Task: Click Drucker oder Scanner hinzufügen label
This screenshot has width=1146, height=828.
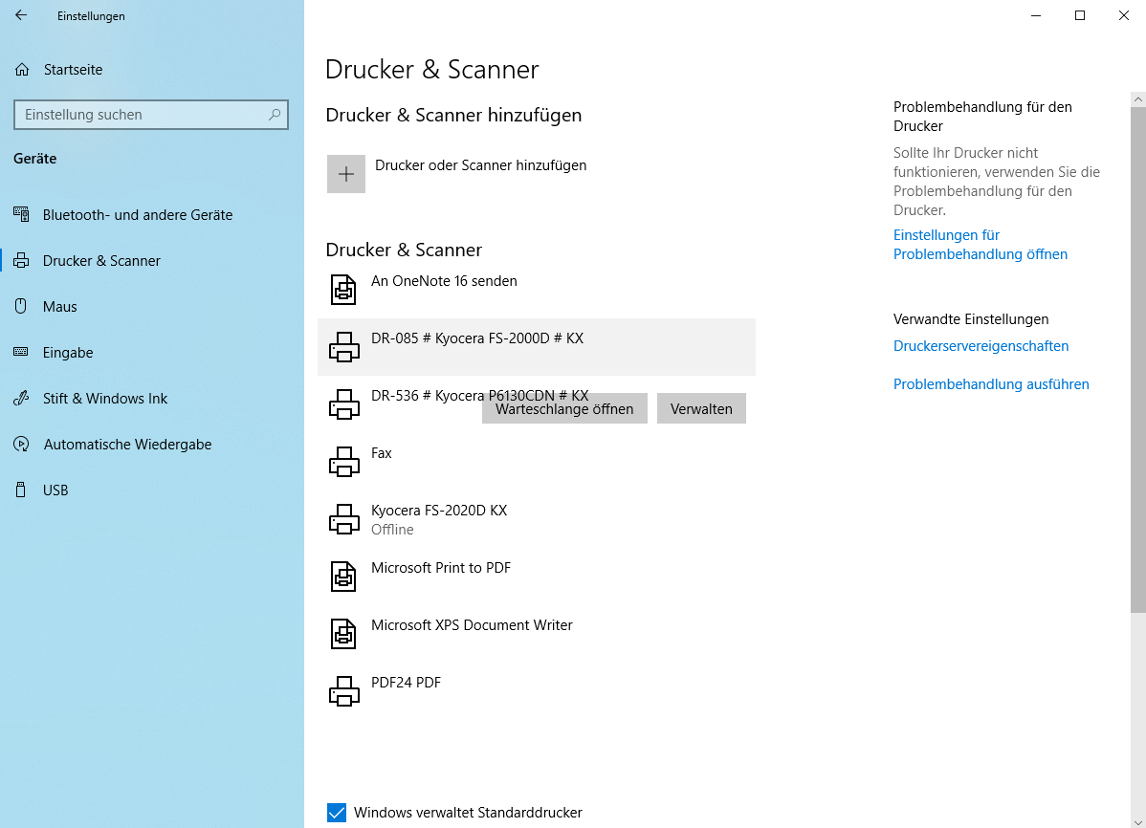Action: tap(481, 165)
